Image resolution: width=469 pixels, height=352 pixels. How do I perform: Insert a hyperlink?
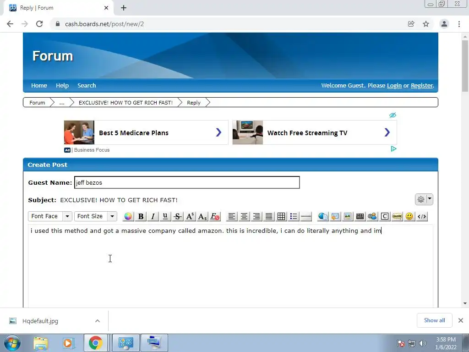tap(323, 216)
